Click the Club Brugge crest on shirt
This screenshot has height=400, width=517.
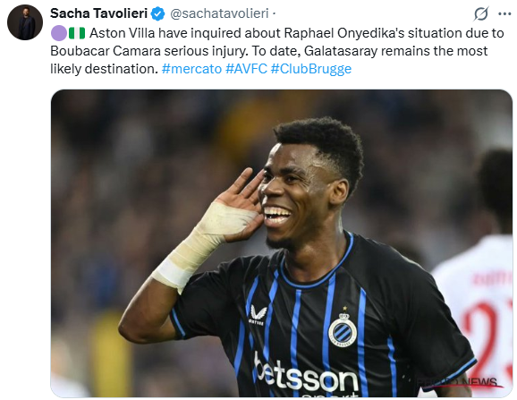coord(343,330)
